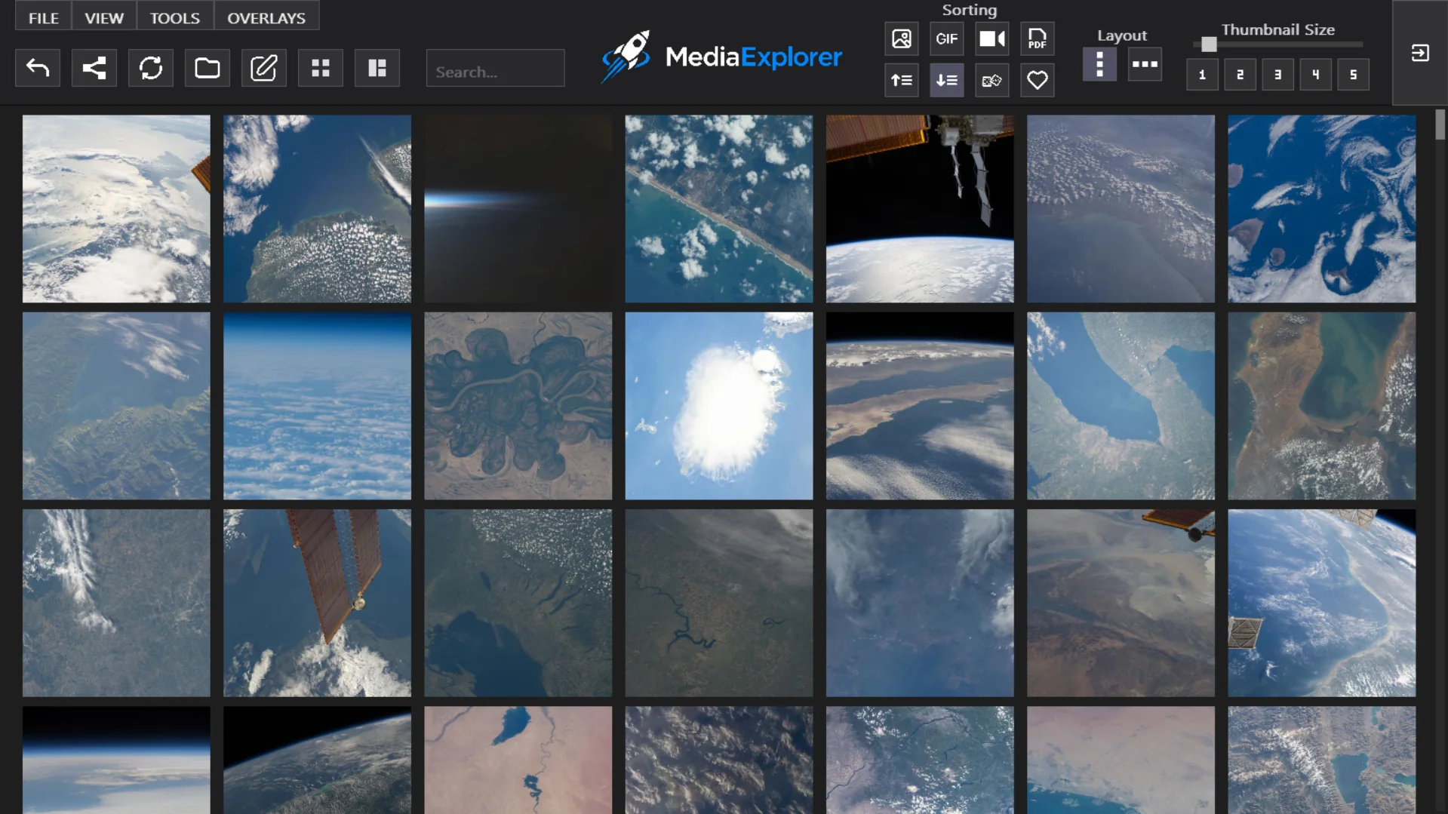This screenshot has height=814, width=1448.
Task: Set thumbnail size preset 2
Action: point(1240,75)
